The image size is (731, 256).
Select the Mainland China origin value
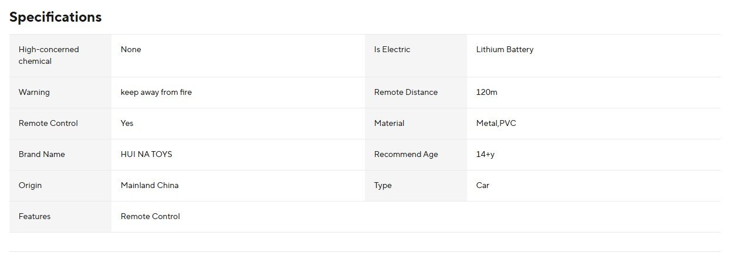click(150, 186)
